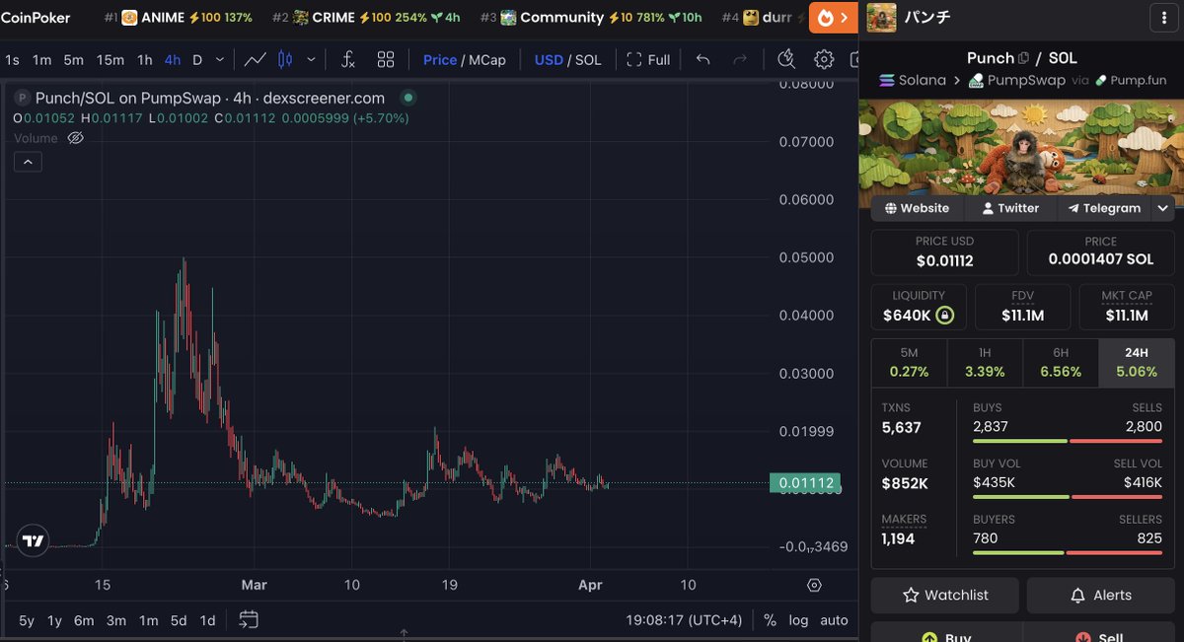Expand the social links dropdown chevron
Screen dimensions: 1184x642
[x=1163, y=208]
